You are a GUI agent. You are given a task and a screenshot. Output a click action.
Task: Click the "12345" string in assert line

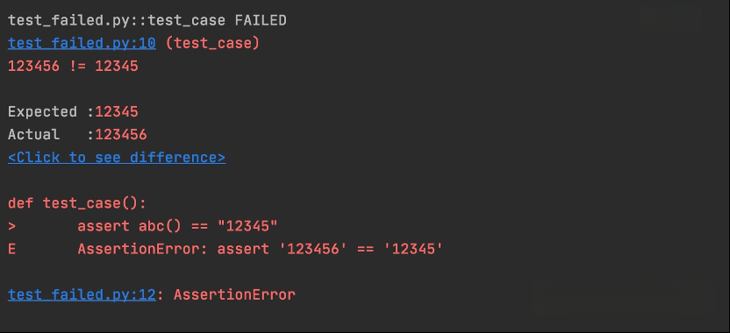pos(247,226)
